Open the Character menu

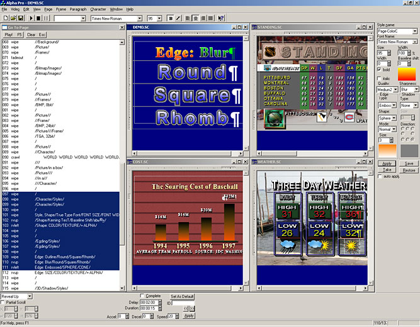click(x=98, y=9)
